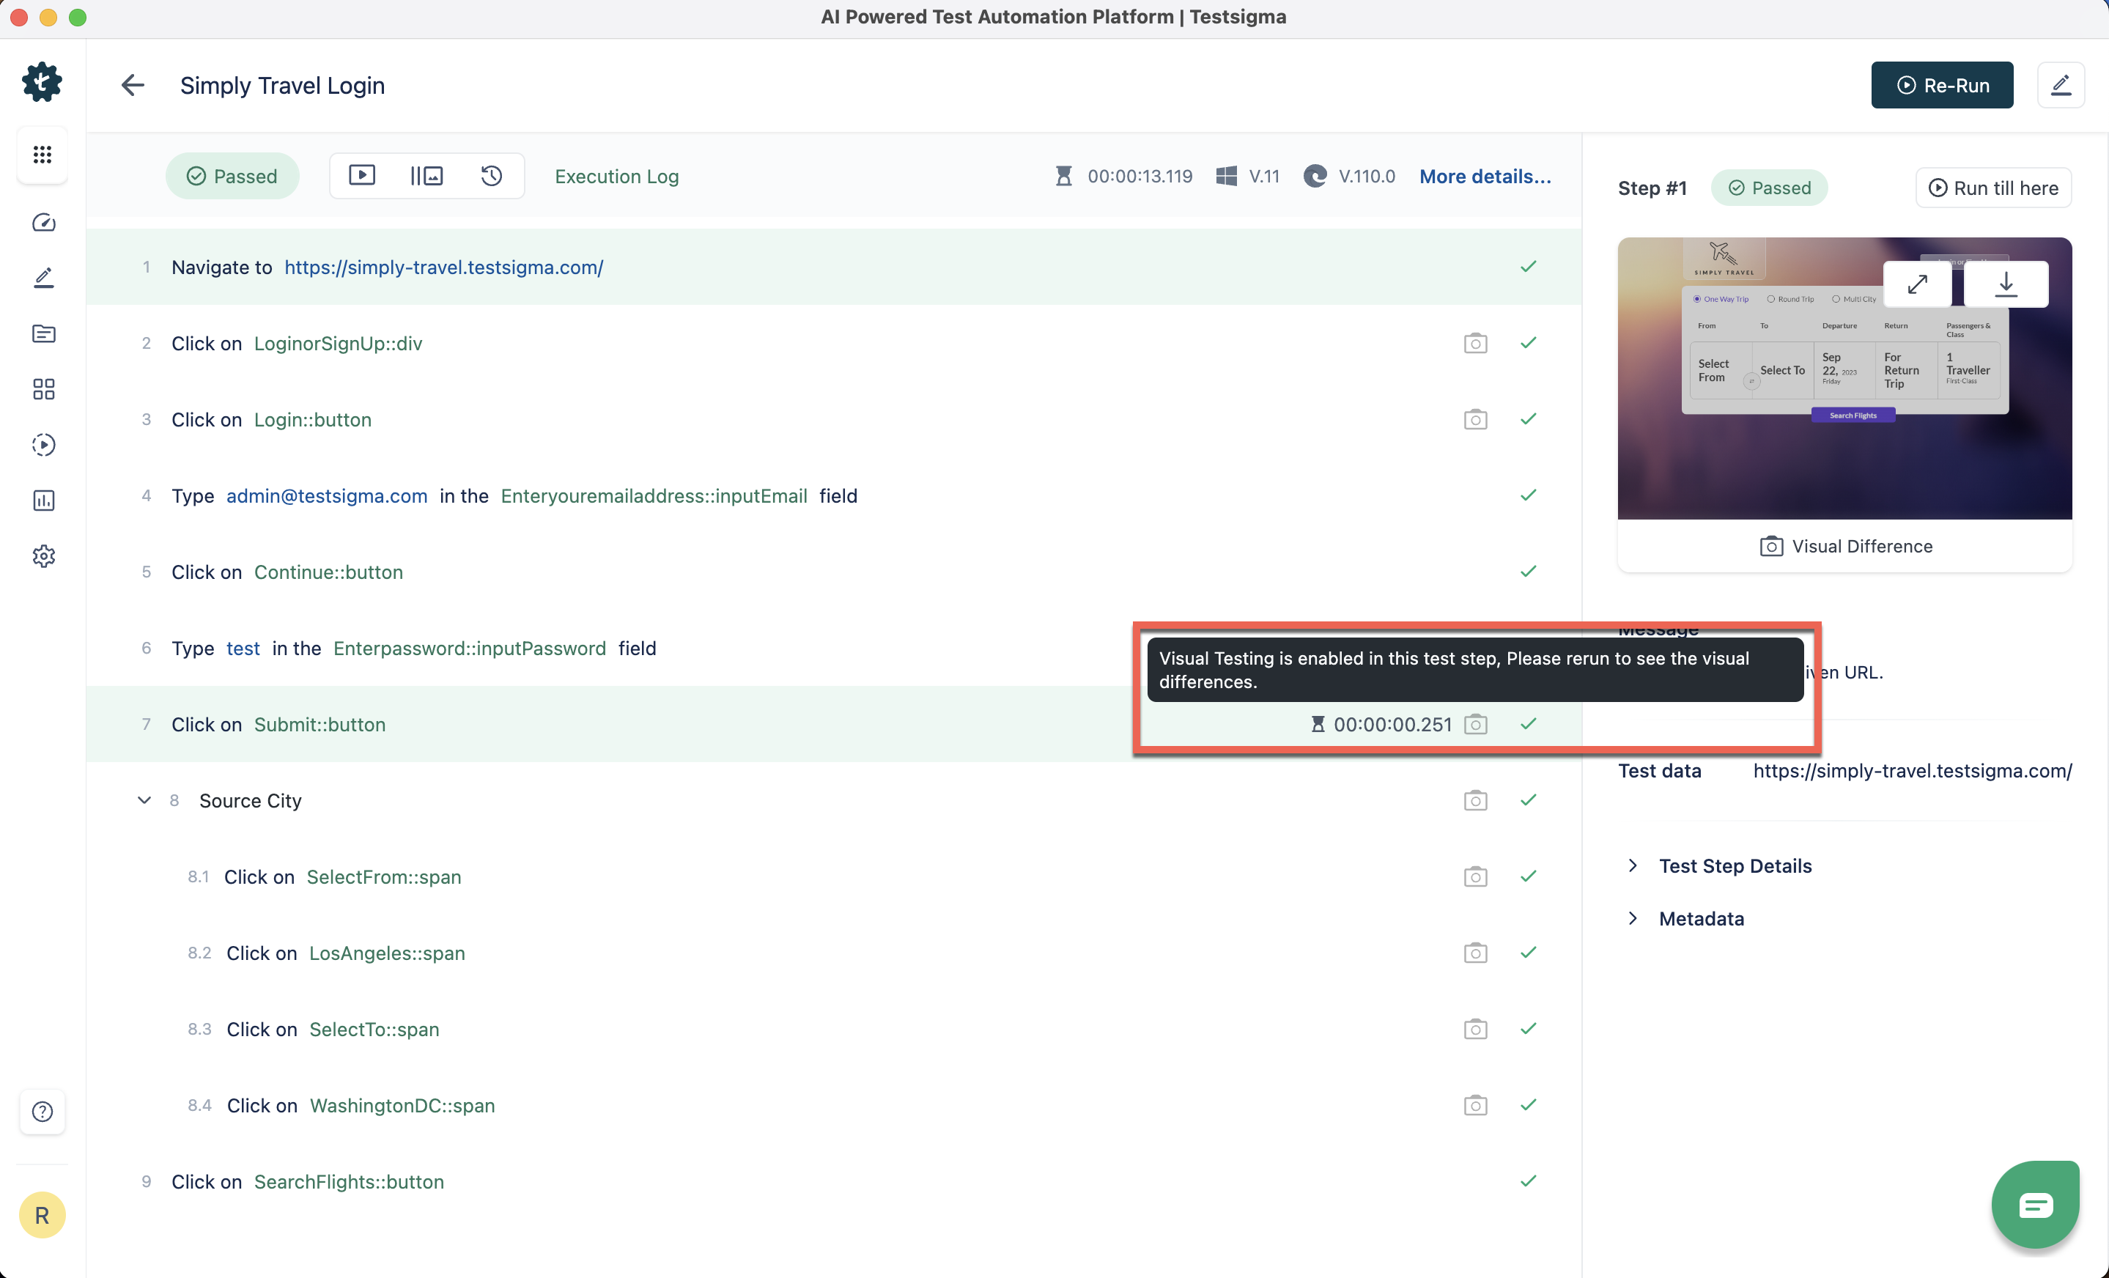2109x1278 pixels.
Task: Open the apps grid in the sidebar
Action: coord(43,154)
